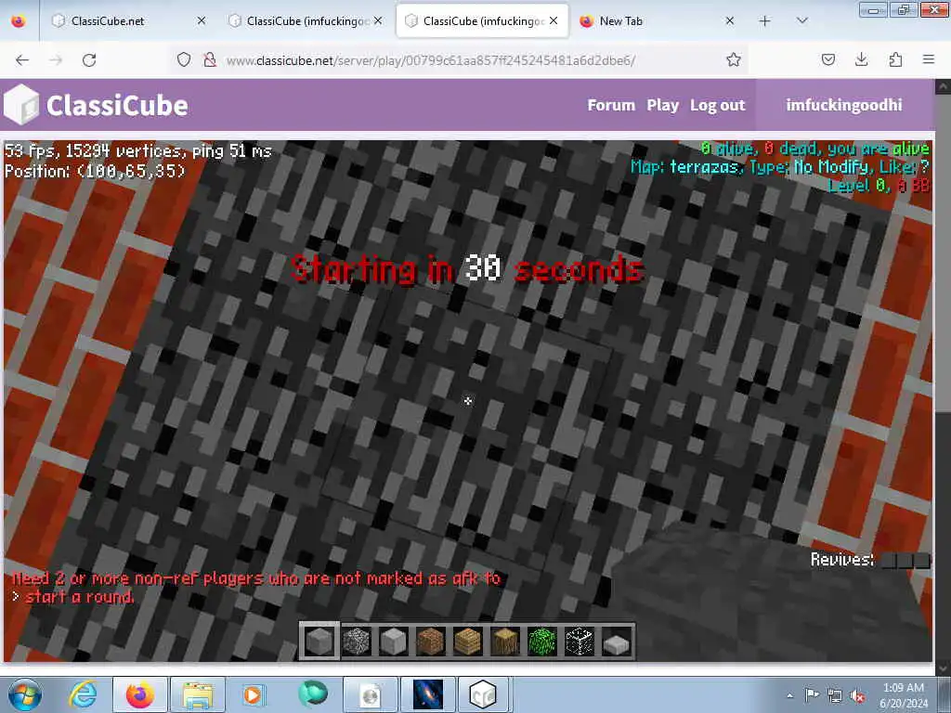951x713 pixels.
Task: Open a new browser tab
Action: click(765, 20)
